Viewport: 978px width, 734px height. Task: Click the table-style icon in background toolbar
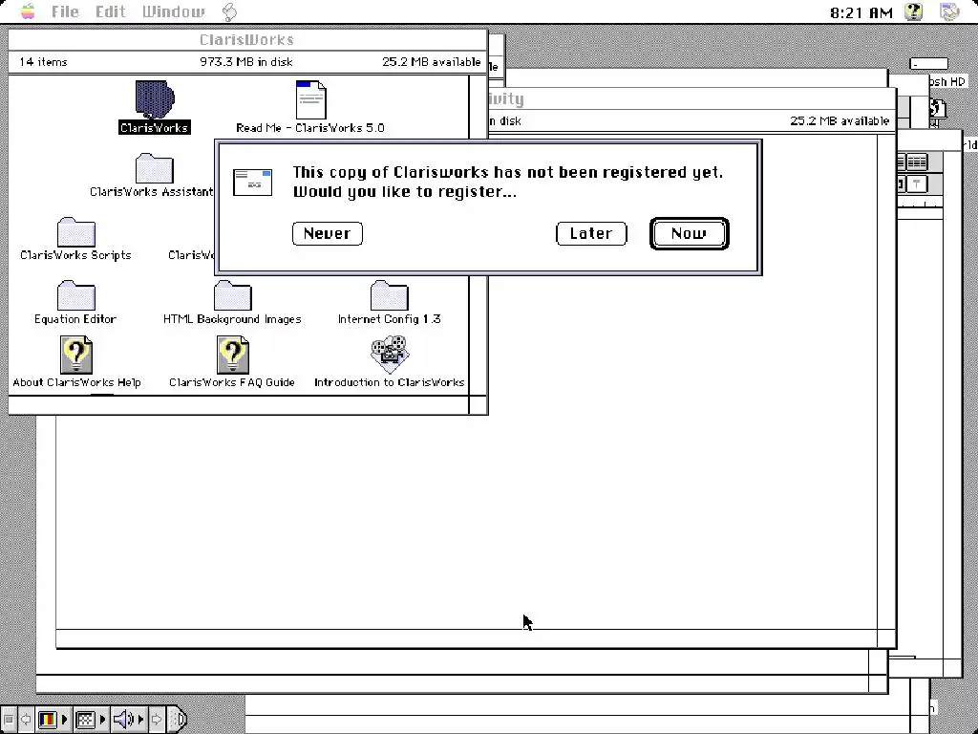(x=916, y=162)
